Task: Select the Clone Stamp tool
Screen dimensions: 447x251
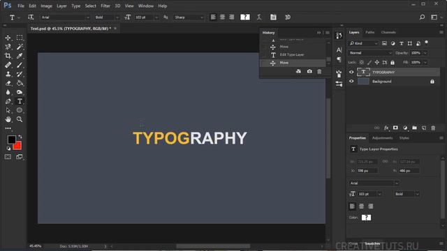Action: point(8,74)
